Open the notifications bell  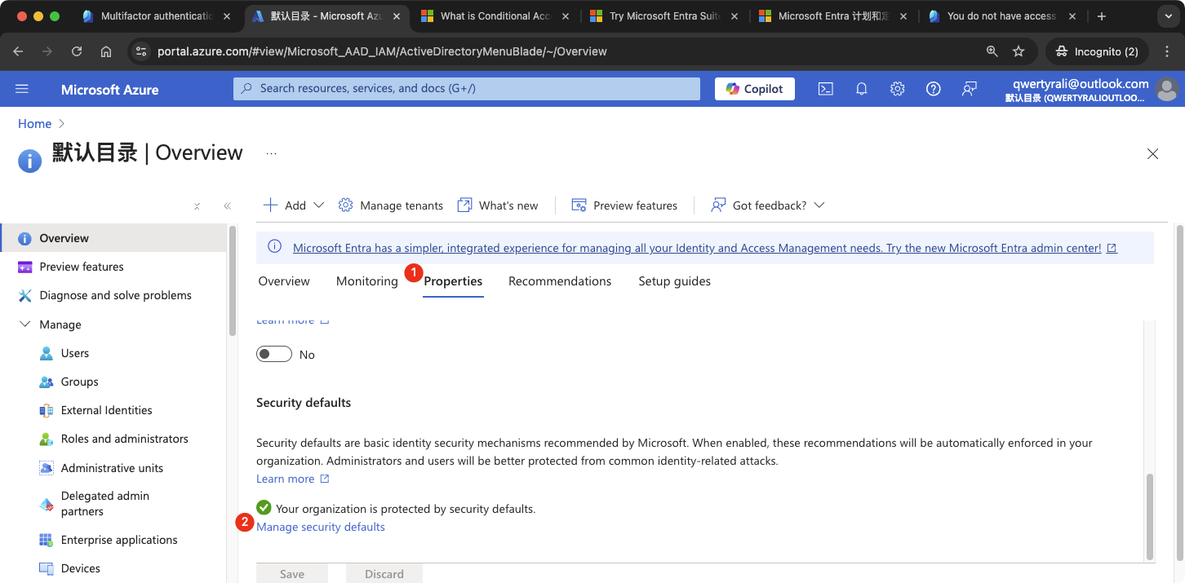[x=862, y=89]
